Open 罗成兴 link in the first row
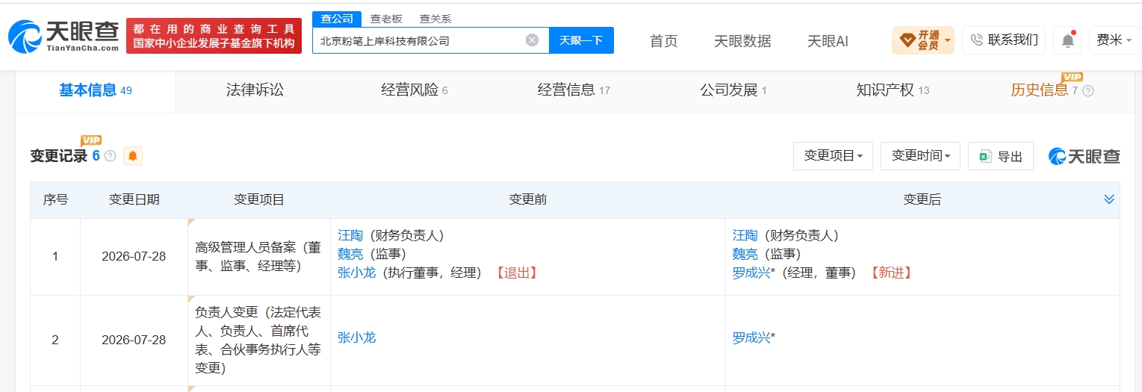 point(751,273)
